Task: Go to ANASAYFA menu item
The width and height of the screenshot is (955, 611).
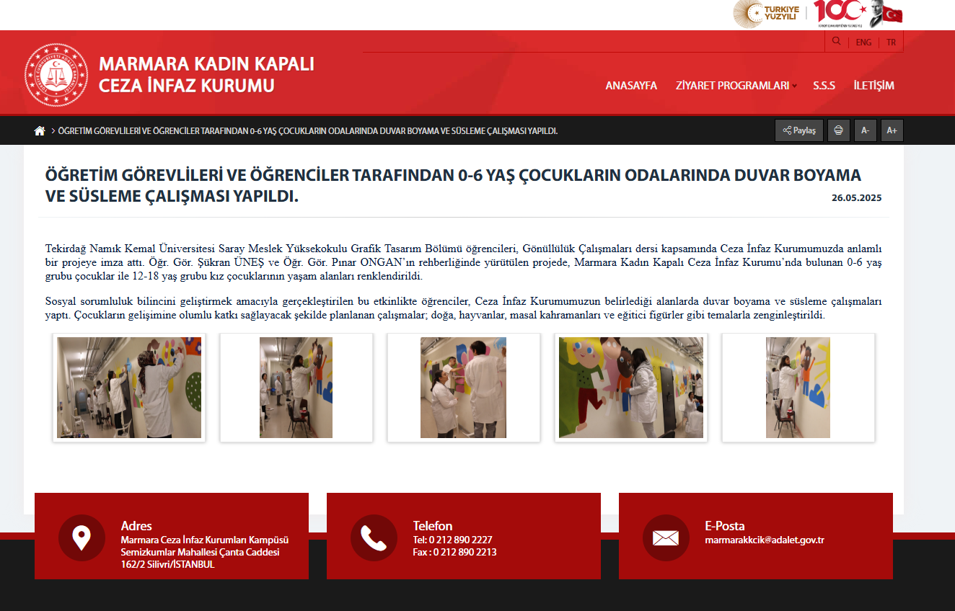Action: pyautogui.click(x=631, y=85)
